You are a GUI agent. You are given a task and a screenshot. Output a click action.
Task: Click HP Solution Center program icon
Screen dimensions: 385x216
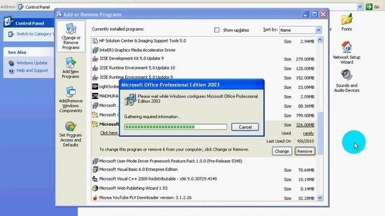[x=95, y=41]
